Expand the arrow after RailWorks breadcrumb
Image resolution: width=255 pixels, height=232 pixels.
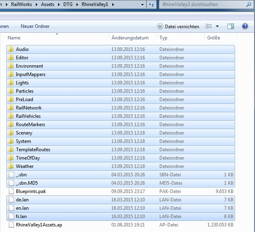(x=37, y=4)
